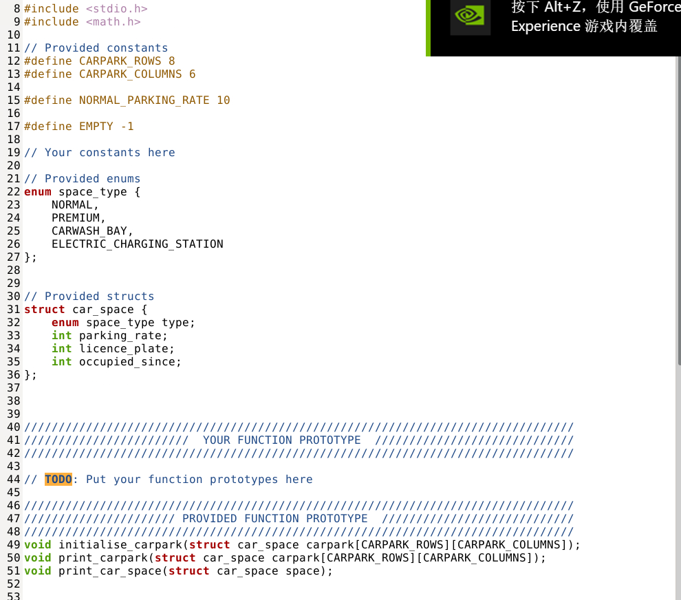Click the 'int licence_plate;' member
This screenshot has width=681, height=600.
click(113, 348)
